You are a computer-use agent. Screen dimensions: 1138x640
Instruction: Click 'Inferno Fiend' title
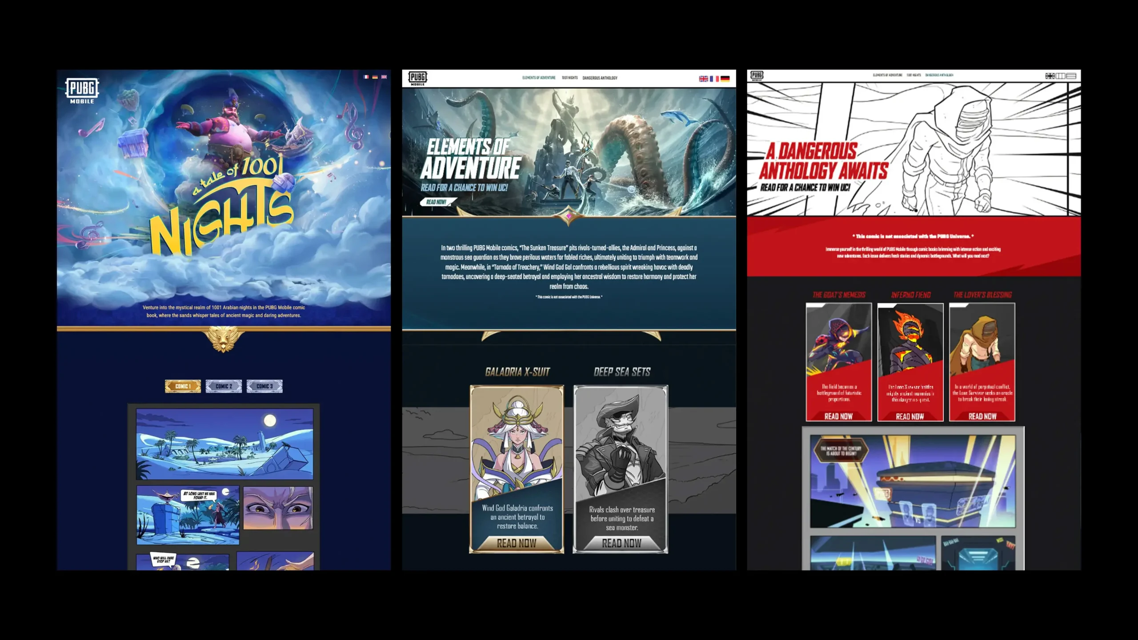pos(911,295)
